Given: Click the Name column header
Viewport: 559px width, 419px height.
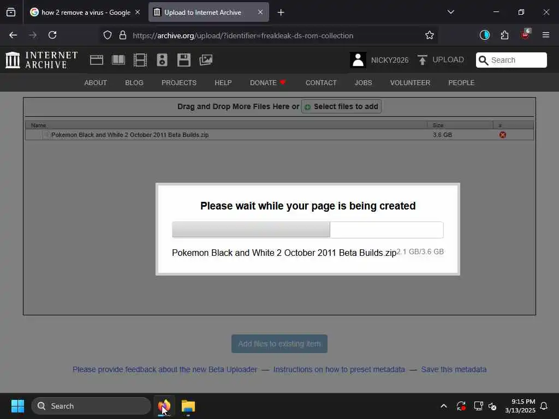Looking at the screenshot, I should click(x=226, y=125).
